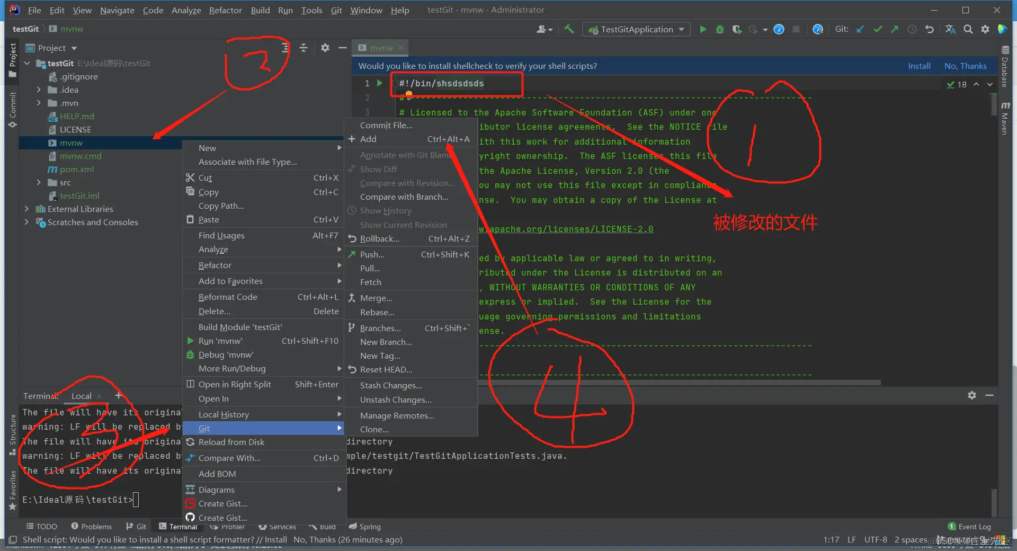Click the Git update project arrow icon

pyautogui.click(x=860, y=29)
